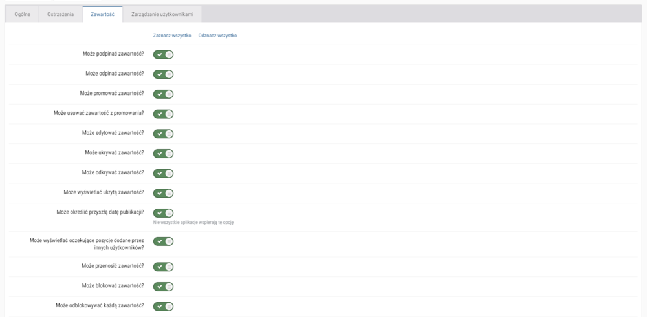Disable 'Może odpinać zawartość?' switch
The image size is (647, 317).
click(x=163, y=74)
